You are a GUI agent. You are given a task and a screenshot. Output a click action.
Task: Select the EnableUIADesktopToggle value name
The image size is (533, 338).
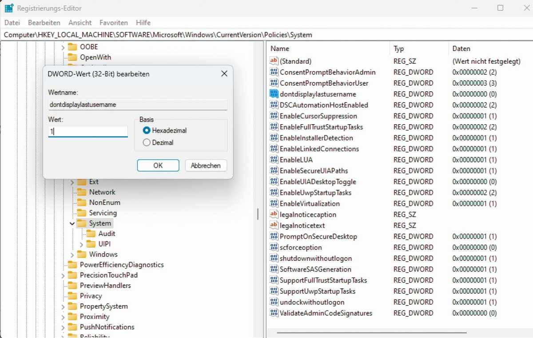(318, 182)
